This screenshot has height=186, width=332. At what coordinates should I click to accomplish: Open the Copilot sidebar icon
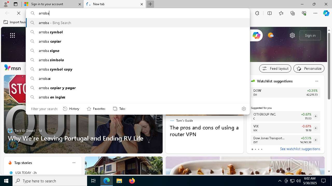pos(326,13)
